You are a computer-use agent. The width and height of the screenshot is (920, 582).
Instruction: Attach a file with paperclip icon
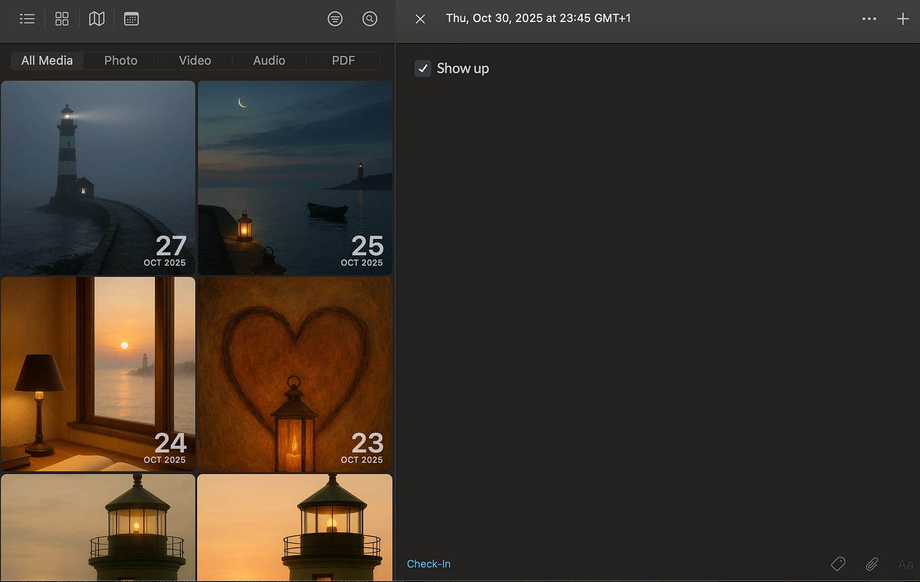(872, 564)
